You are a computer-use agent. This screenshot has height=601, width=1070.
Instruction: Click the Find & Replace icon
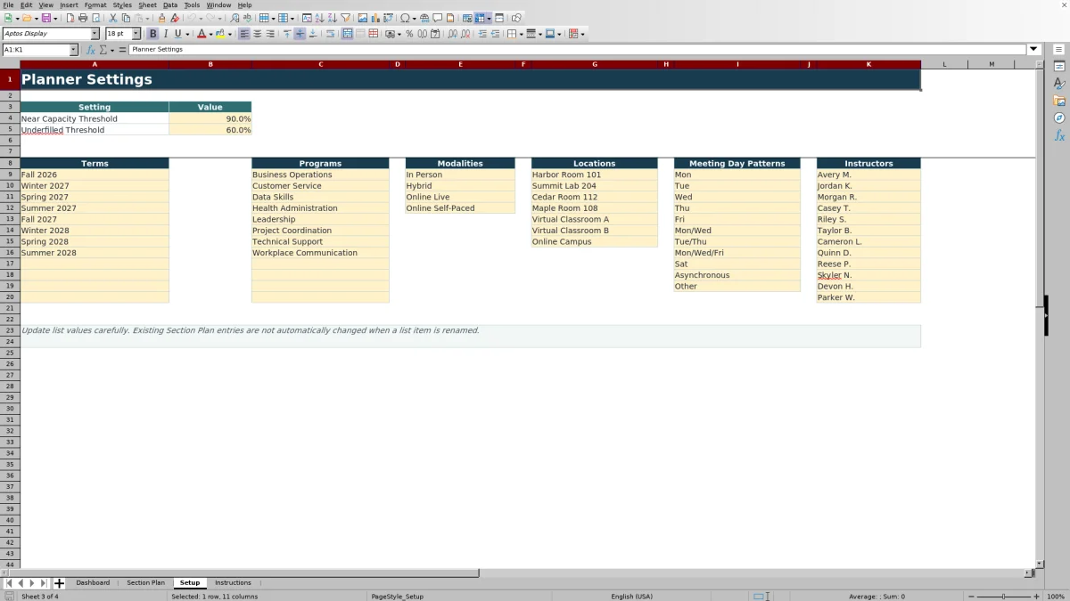coord(235,18)
